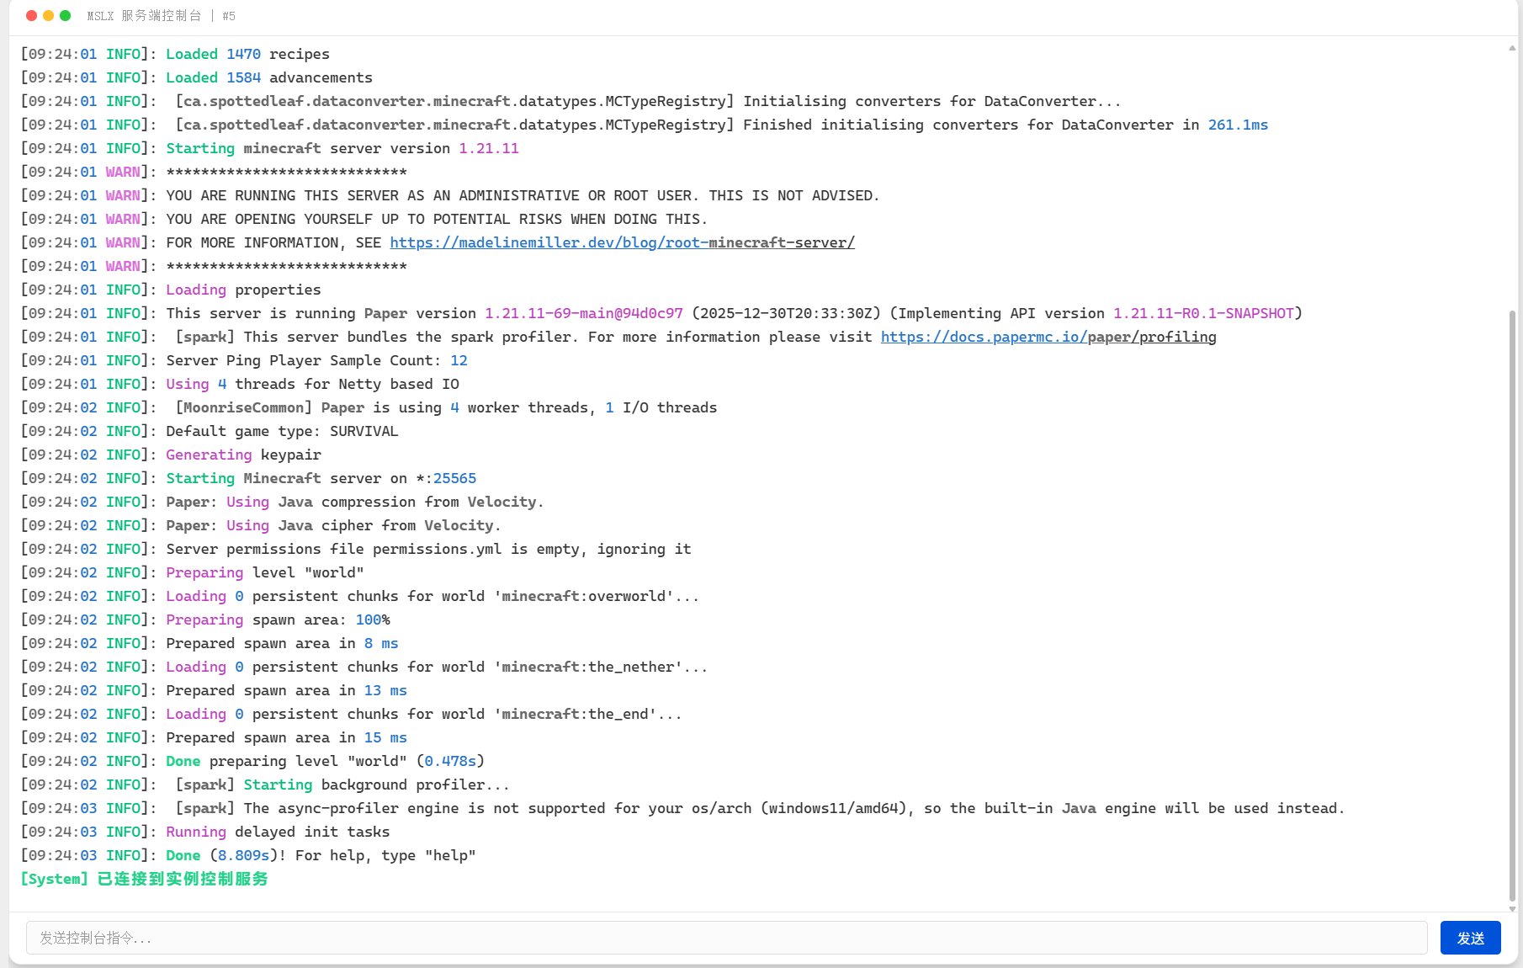Open the docs.papermc.io paper profiling link
The height and width of the screenshot is (968, 1523).
[x=1048, y=337]
